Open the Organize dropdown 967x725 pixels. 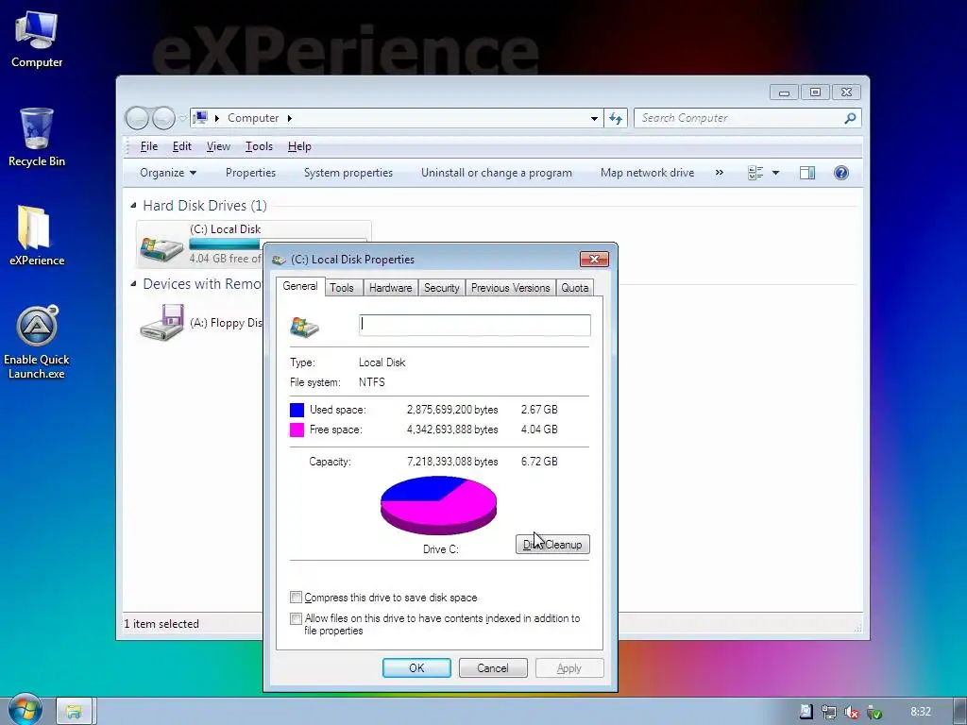[x=168, y=173]
